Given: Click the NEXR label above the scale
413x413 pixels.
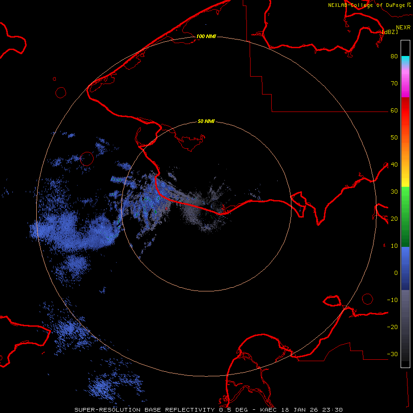Looking at the screenshot, I should [403, 28].
